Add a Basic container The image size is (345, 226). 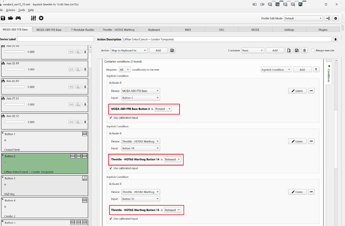[275, 50]
